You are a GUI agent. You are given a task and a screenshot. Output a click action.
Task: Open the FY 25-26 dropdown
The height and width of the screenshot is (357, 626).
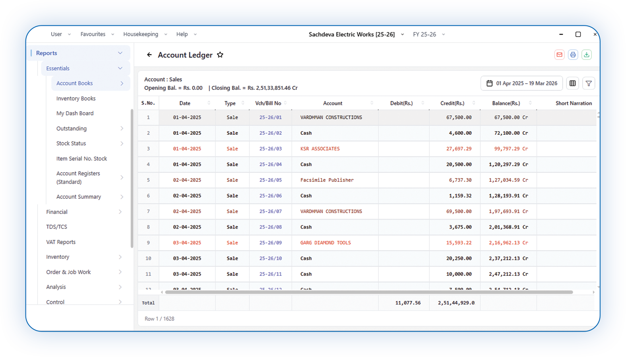point(429,34)
